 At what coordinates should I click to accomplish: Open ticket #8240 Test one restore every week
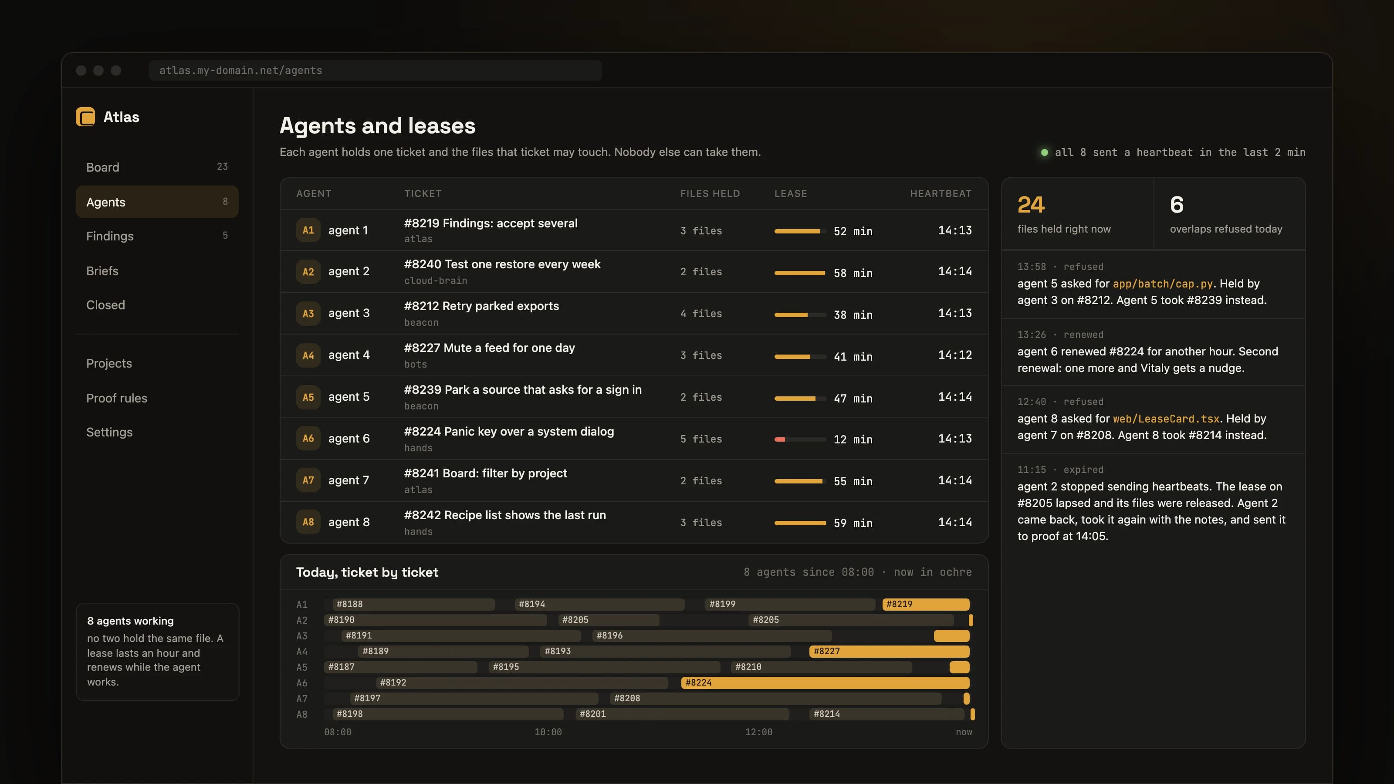[502, 264]
